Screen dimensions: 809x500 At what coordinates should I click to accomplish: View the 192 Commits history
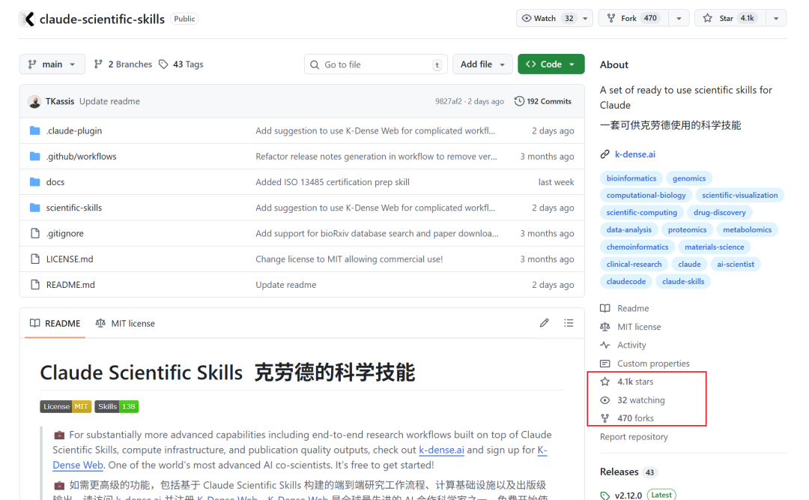(543, 101)
